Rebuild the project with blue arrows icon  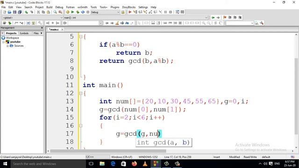coord(83,12)
